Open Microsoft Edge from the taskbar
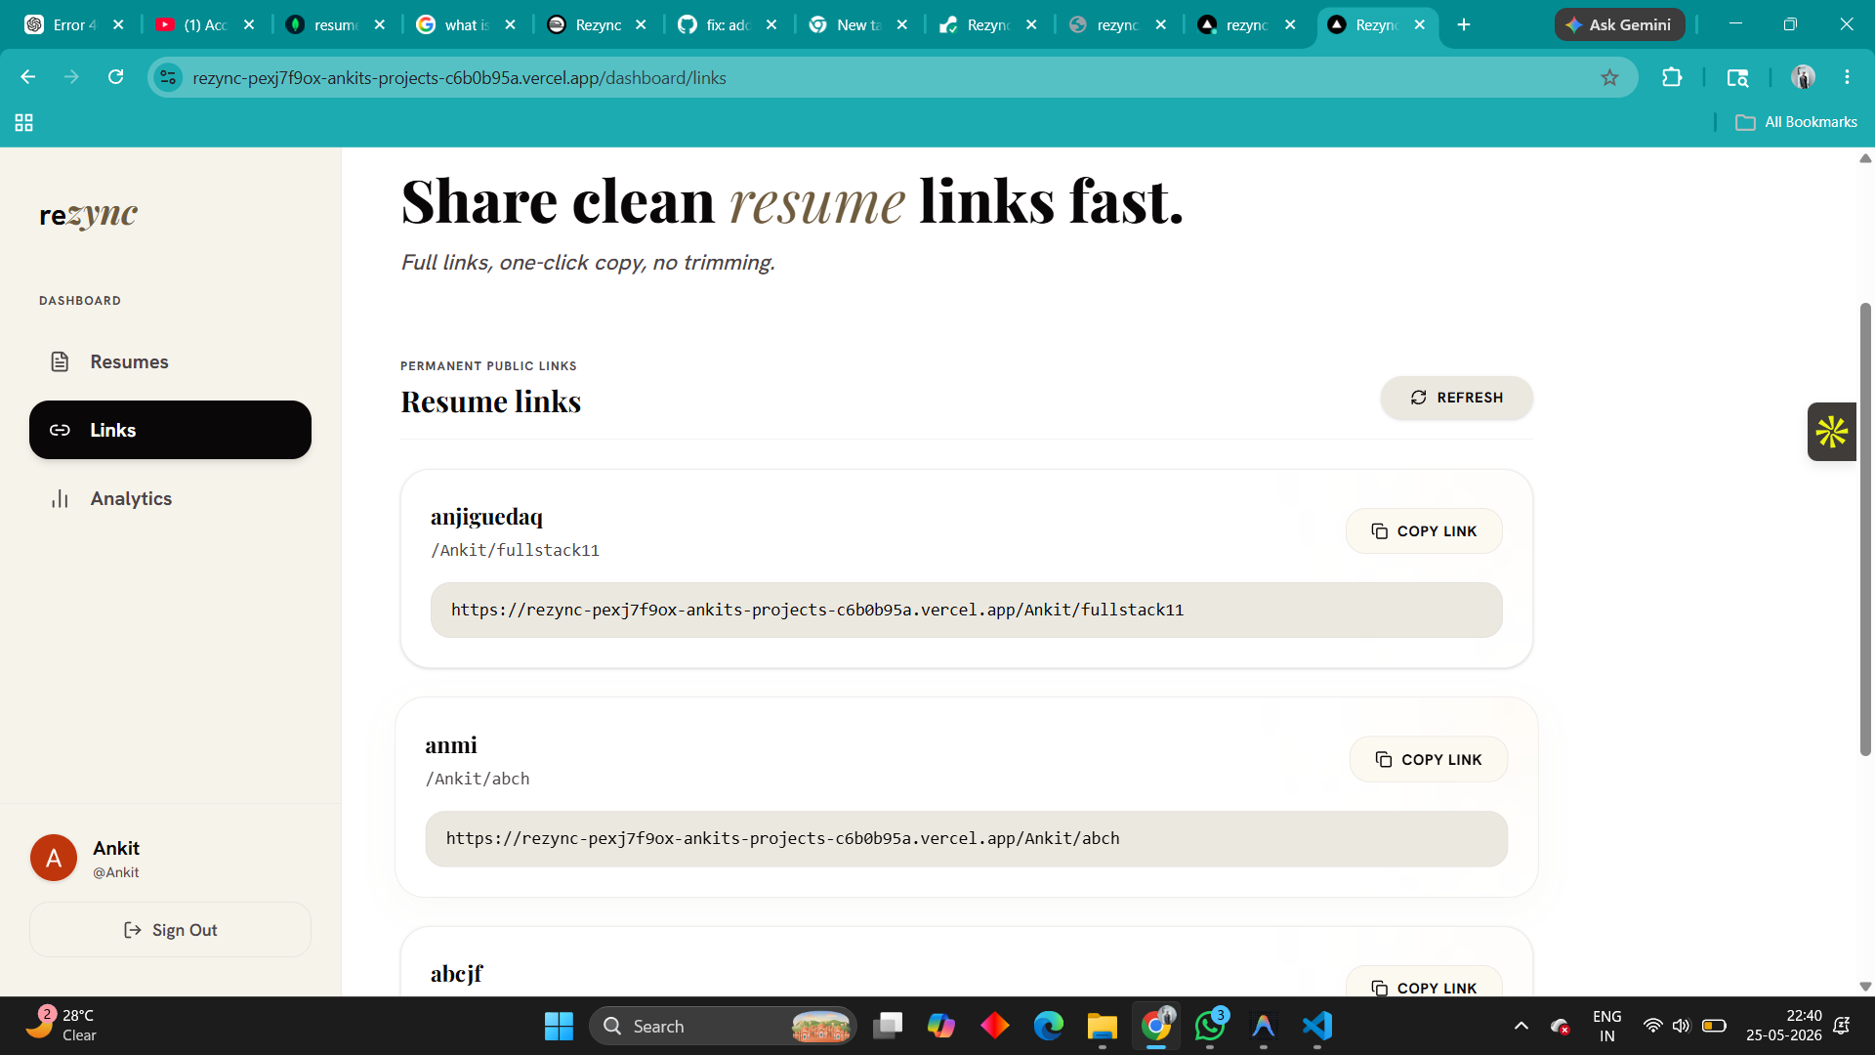Viewport: 1875px width, 1055px height. click(1049, 1026)
